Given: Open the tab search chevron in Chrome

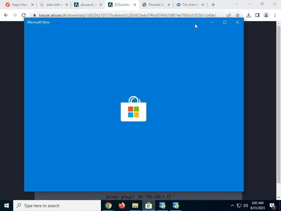Looking at the screenshot, I should (237, 4).
